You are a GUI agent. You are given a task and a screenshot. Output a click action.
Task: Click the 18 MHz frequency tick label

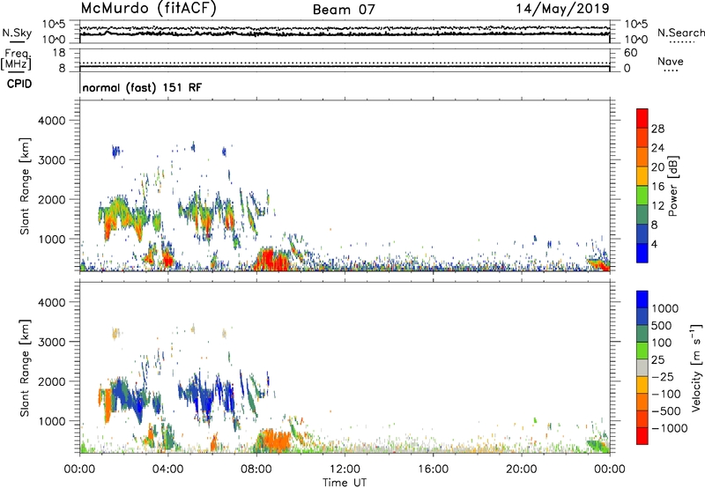click(58, 53)
